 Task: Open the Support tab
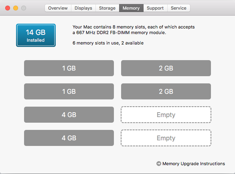pos(155,8)
